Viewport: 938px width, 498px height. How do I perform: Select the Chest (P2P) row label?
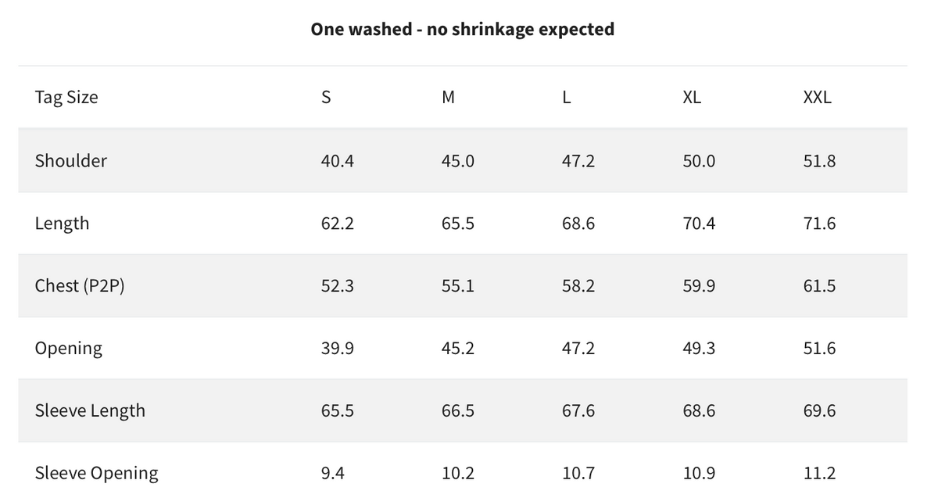coord(80,286)
